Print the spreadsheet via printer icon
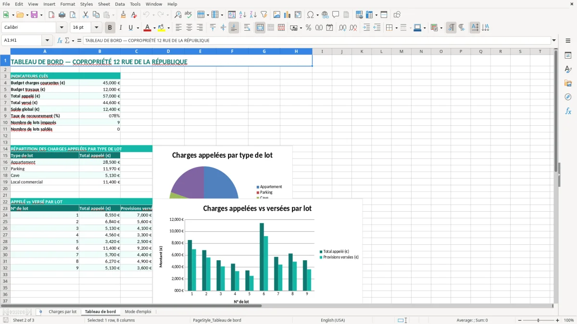Screen dimensions: 577x324 tap(62, 15)
